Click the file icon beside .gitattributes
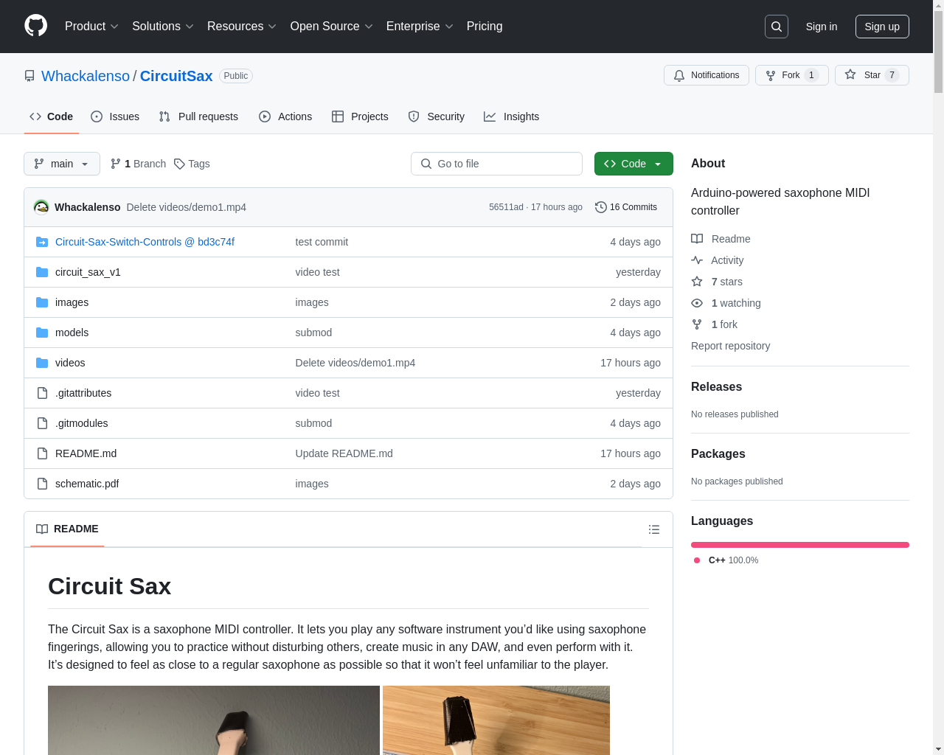Screen dimensions: 944x755 click(x=42, y=393)
